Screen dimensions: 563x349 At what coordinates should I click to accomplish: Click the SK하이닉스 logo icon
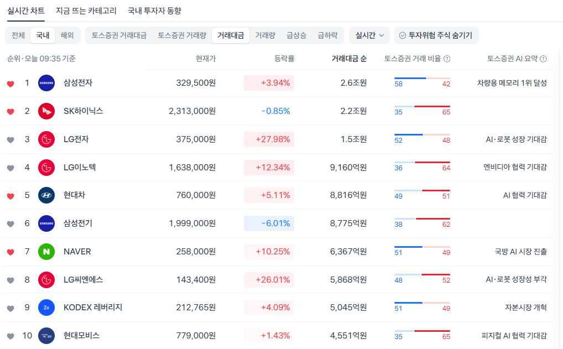46,111
